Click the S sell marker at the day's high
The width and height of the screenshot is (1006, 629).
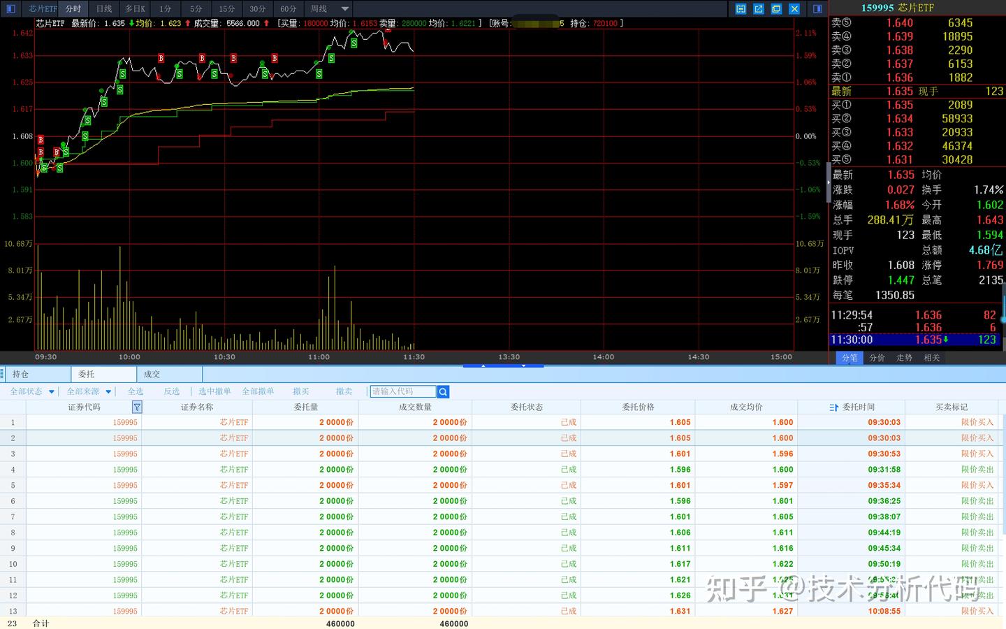tap(354, 43)
